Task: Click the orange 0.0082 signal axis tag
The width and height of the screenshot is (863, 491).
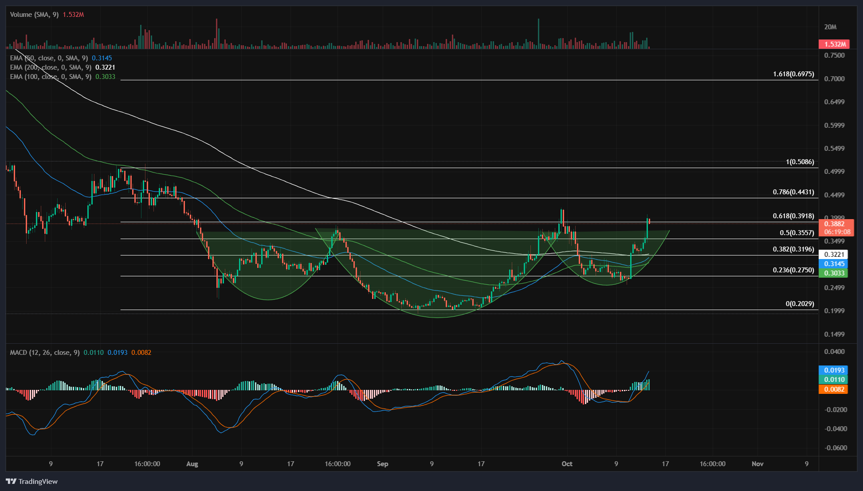Action: pyautogui.click(x=834, y=389)
